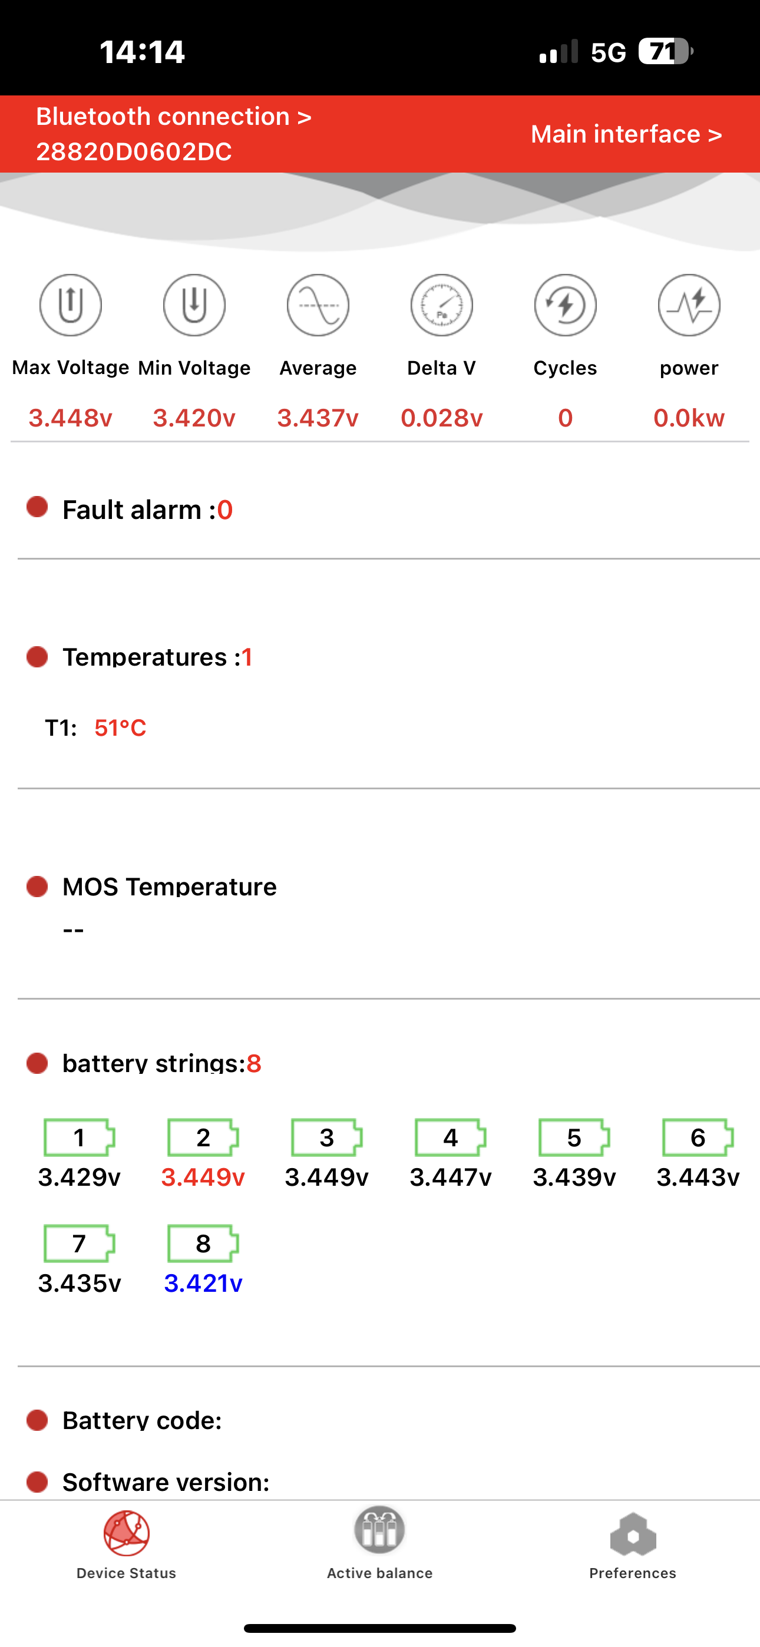Open the Preferences tab
The width and height of the screenshot is (760, 1647).
click(x=633, y=1545)
